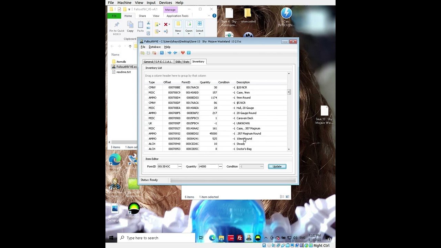Expand the Select dropdown in File Explorer ribbon
Viewport: 441px width, 248px height.
point(199,28)
